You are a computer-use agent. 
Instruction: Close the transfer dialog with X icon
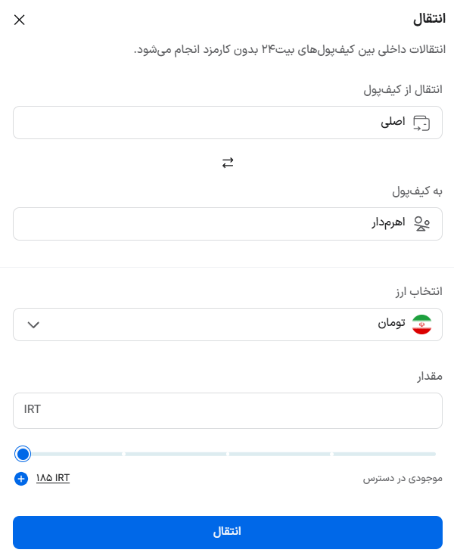pos(20,20)
